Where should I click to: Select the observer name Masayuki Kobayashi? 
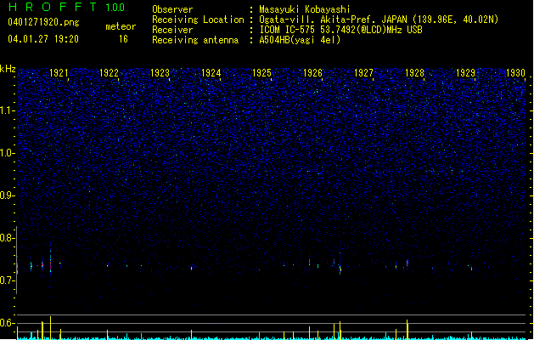[305, 9]
